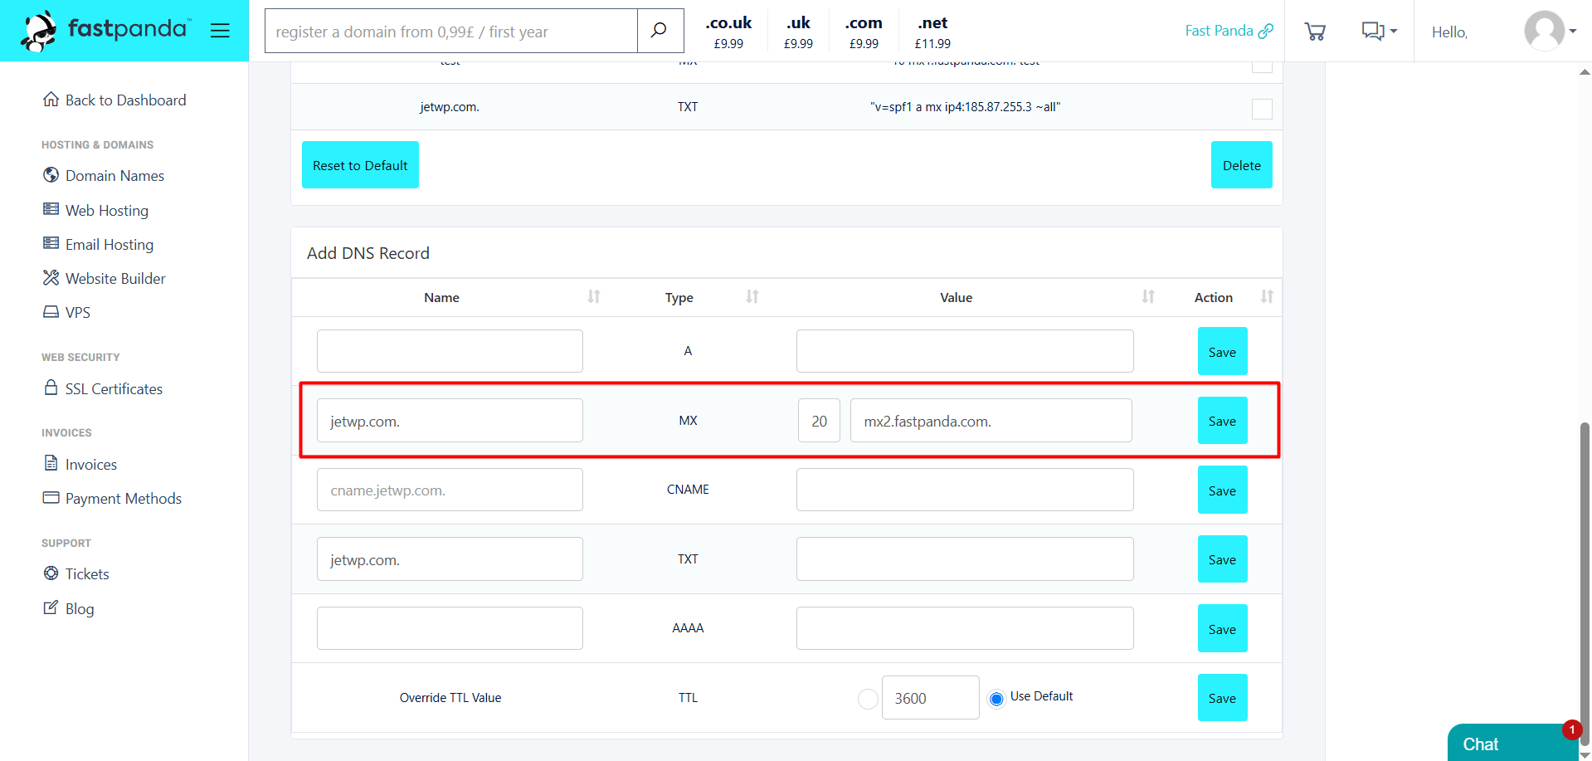
Task: Select the .uk domain price
Action: coord(798,32)
